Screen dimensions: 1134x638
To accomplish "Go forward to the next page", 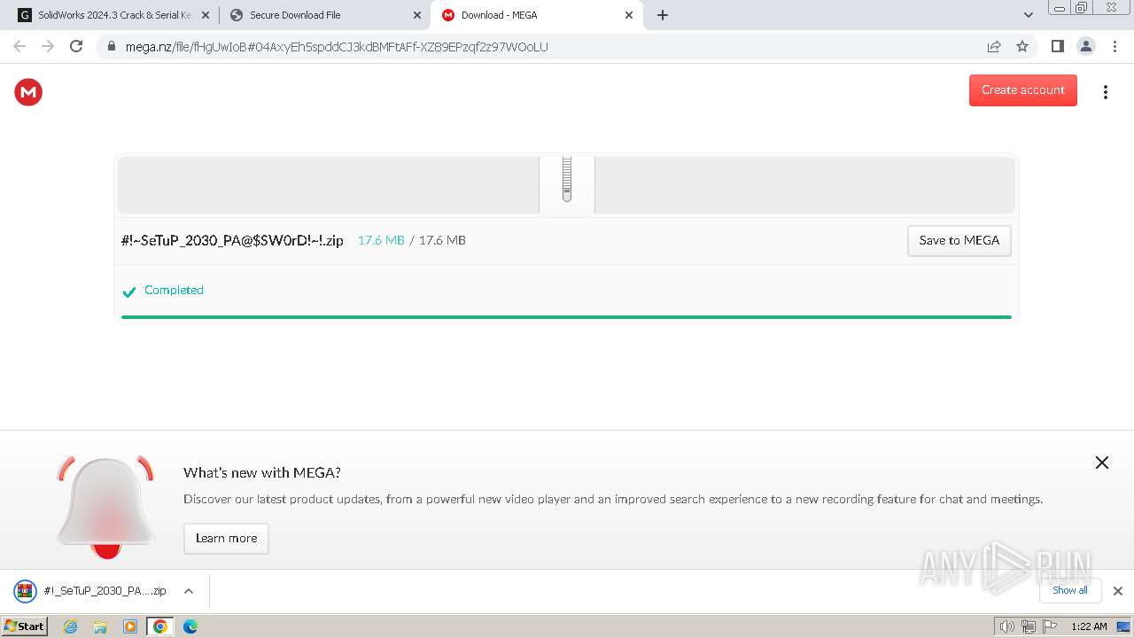I will (48, 46).
